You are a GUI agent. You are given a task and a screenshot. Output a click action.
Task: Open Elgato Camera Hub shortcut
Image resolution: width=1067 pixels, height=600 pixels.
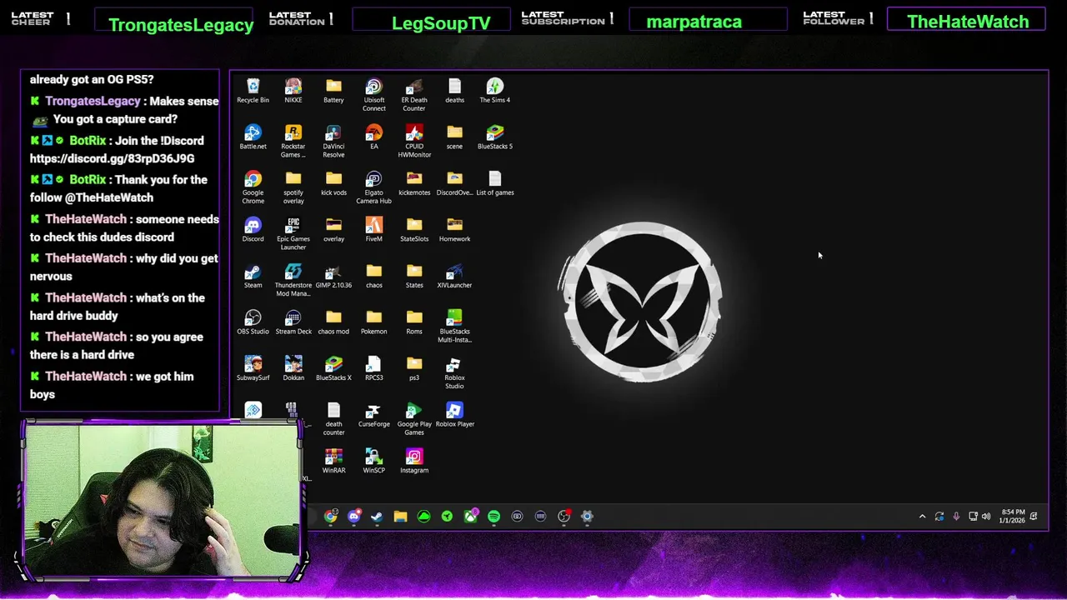click(373, 187)
